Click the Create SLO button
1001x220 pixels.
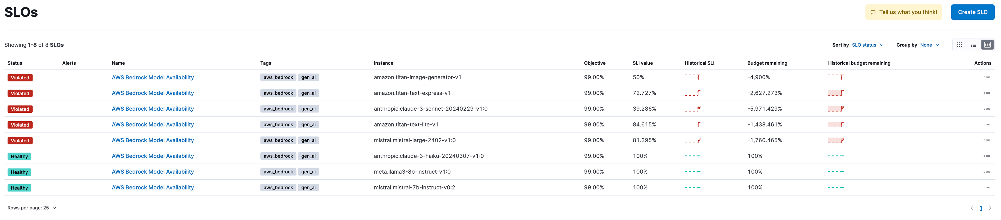972,12
